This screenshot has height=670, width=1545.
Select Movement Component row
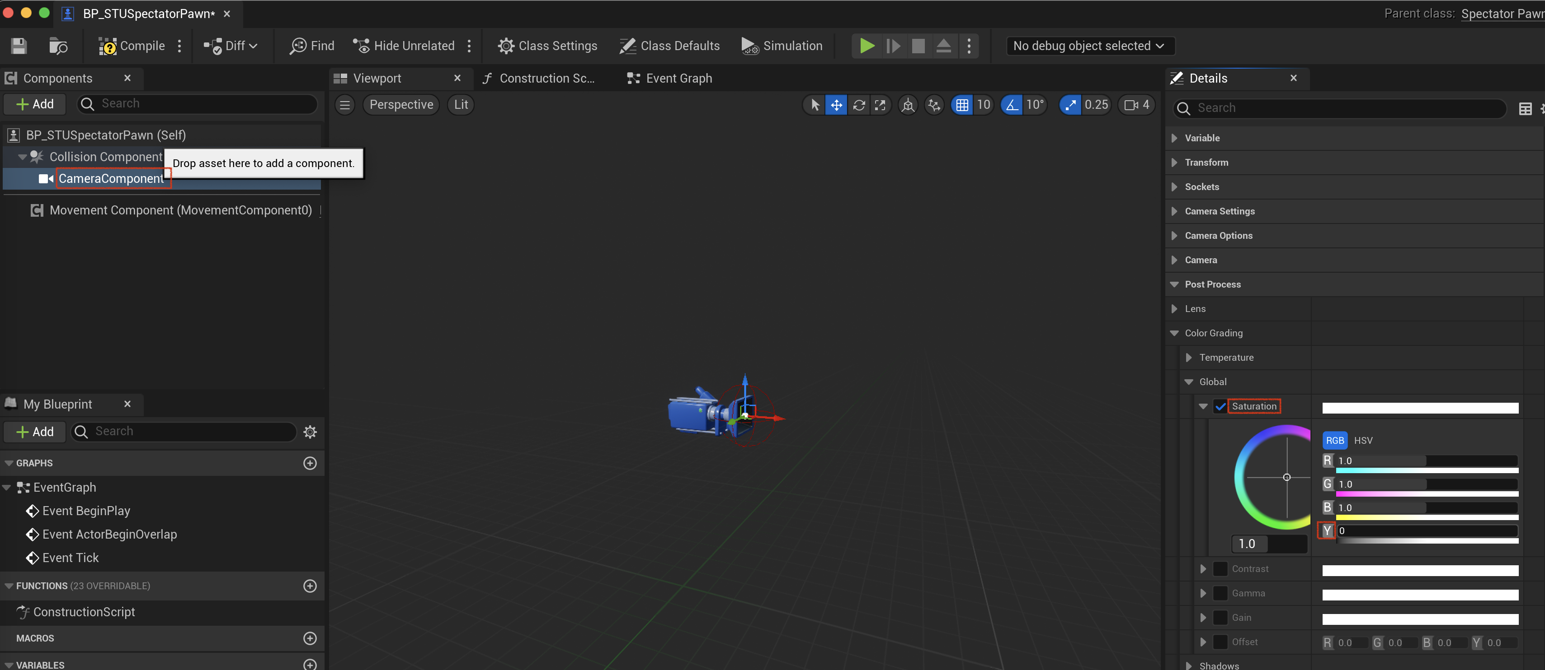162,210
